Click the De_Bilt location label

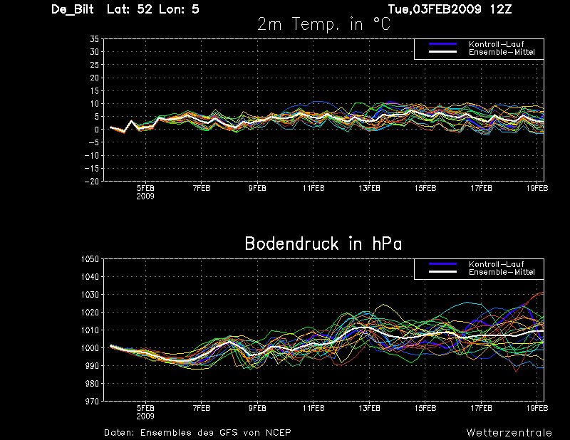click(73, 9)
